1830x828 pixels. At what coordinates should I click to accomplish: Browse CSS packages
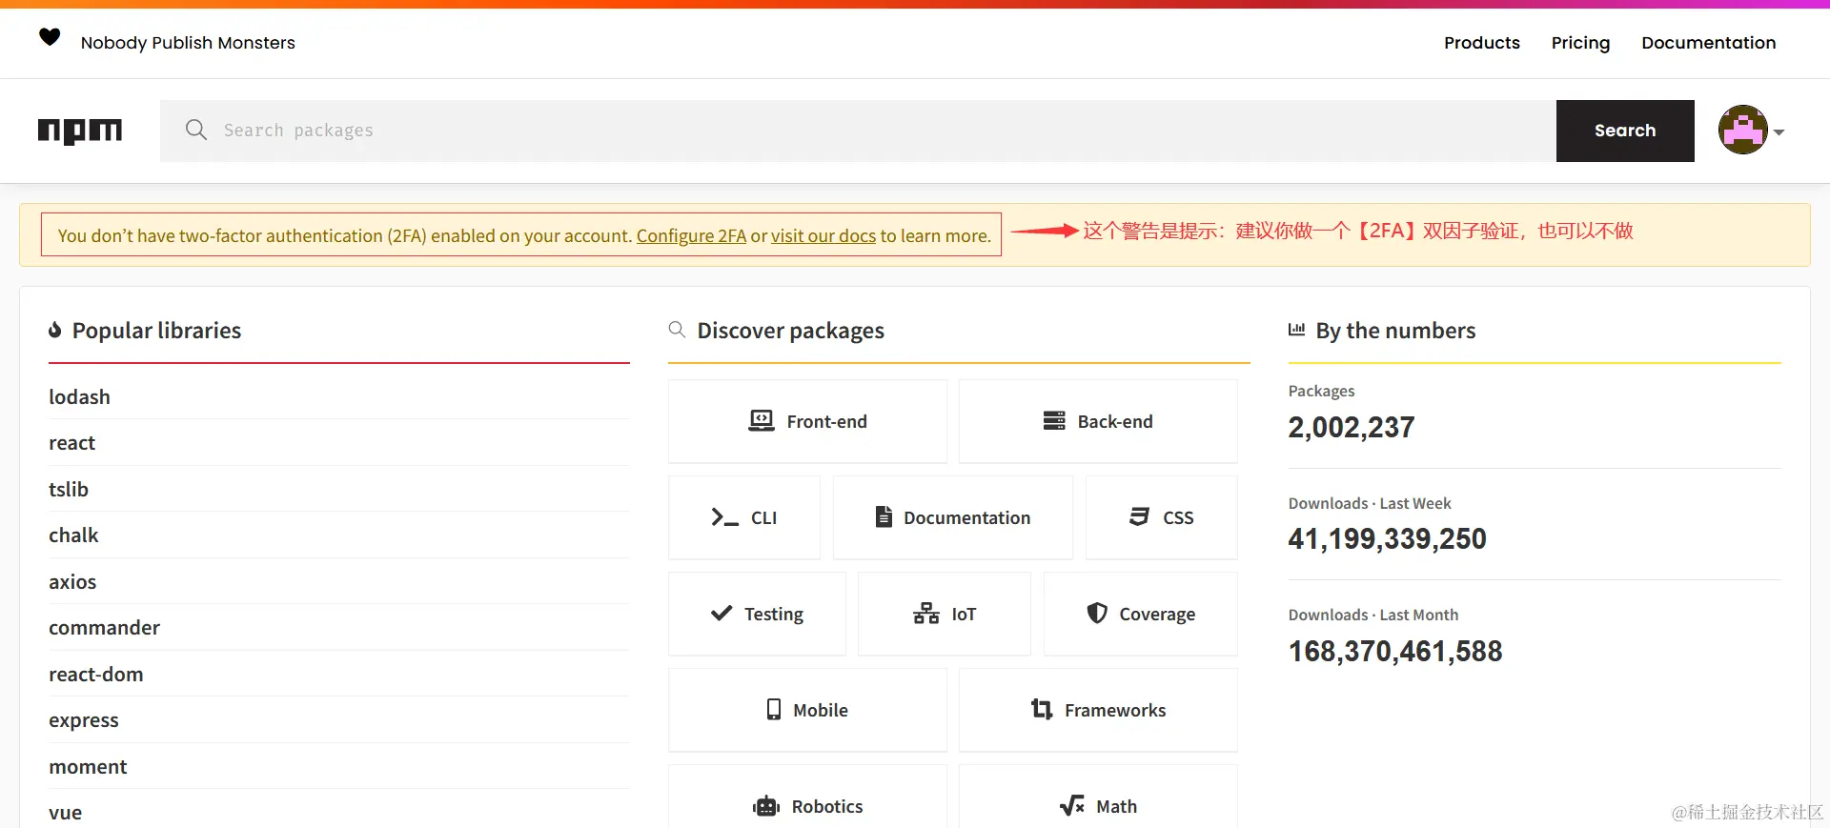pos(1162,517)
